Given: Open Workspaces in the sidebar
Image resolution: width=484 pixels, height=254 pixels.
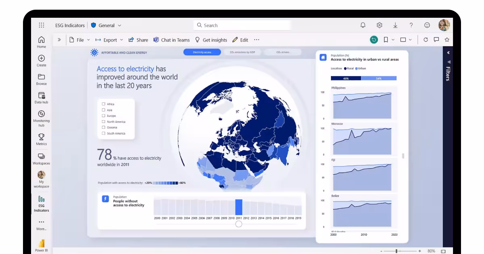Looking at the screenshot, I should [42, 158].
